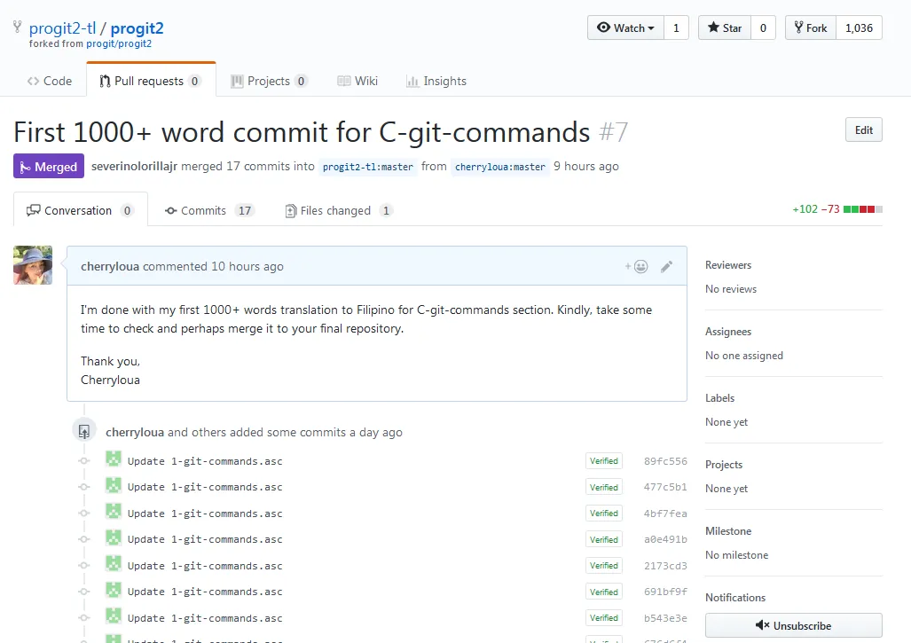Click the Edit title button
Screen dimensions: 911x643
[x=863, y=130]
